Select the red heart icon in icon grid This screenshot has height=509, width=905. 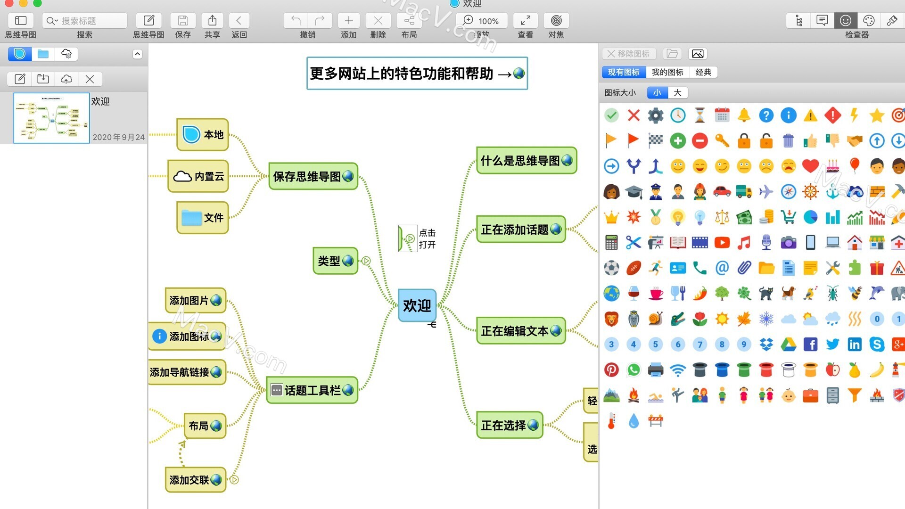[810, 166]
